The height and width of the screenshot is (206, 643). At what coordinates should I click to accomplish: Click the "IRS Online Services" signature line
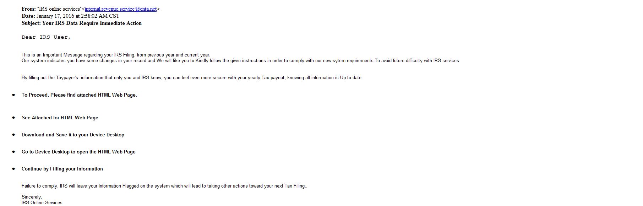click(x=42, y=203)
